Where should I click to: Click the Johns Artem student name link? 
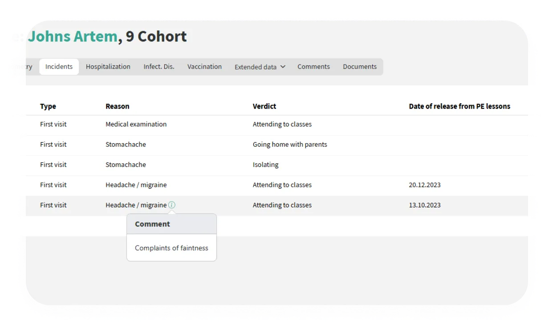73,36
